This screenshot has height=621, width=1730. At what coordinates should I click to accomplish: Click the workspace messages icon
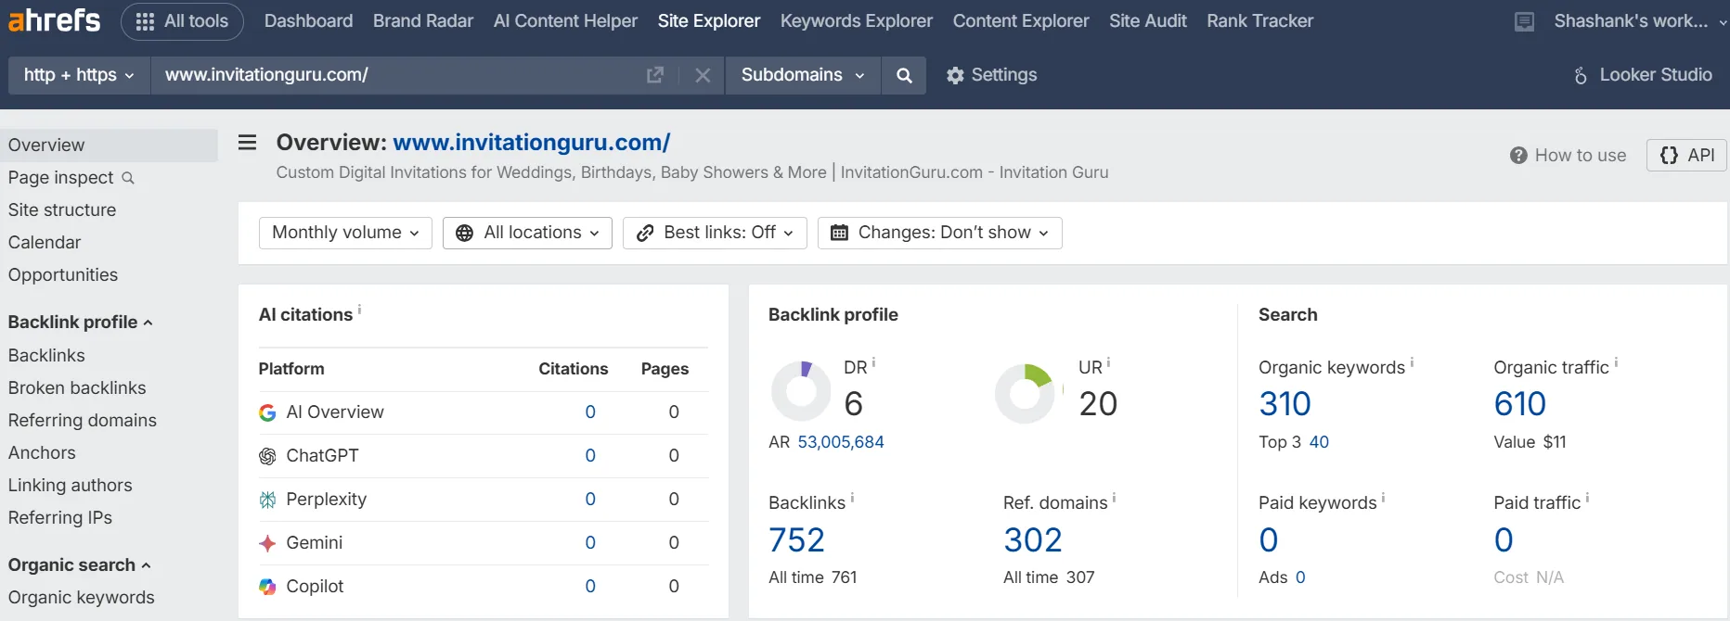pyautogui.click(x=1524, y=21)
